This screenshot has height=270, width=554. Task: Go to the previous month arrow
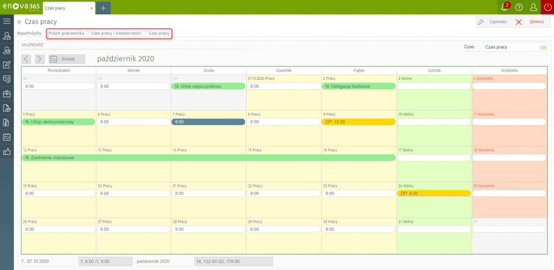click(26, 59)
